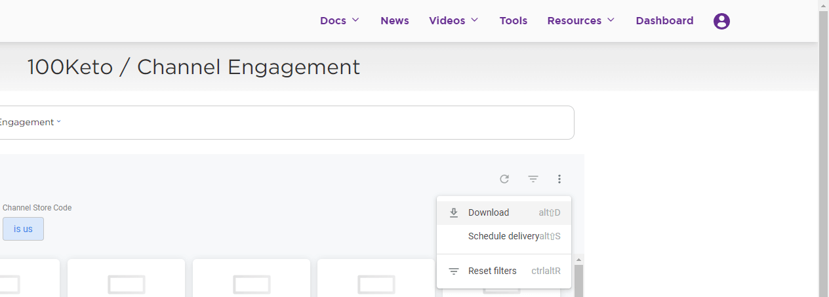Toggle the filters bar icon
829x297 pixels.
[x=533, y=179]
